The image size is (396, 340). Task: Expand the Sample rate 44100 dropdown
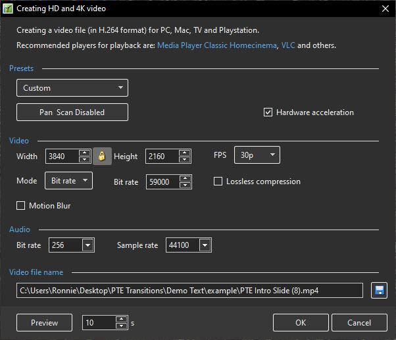pyautogui.click(x=205, y=245)
